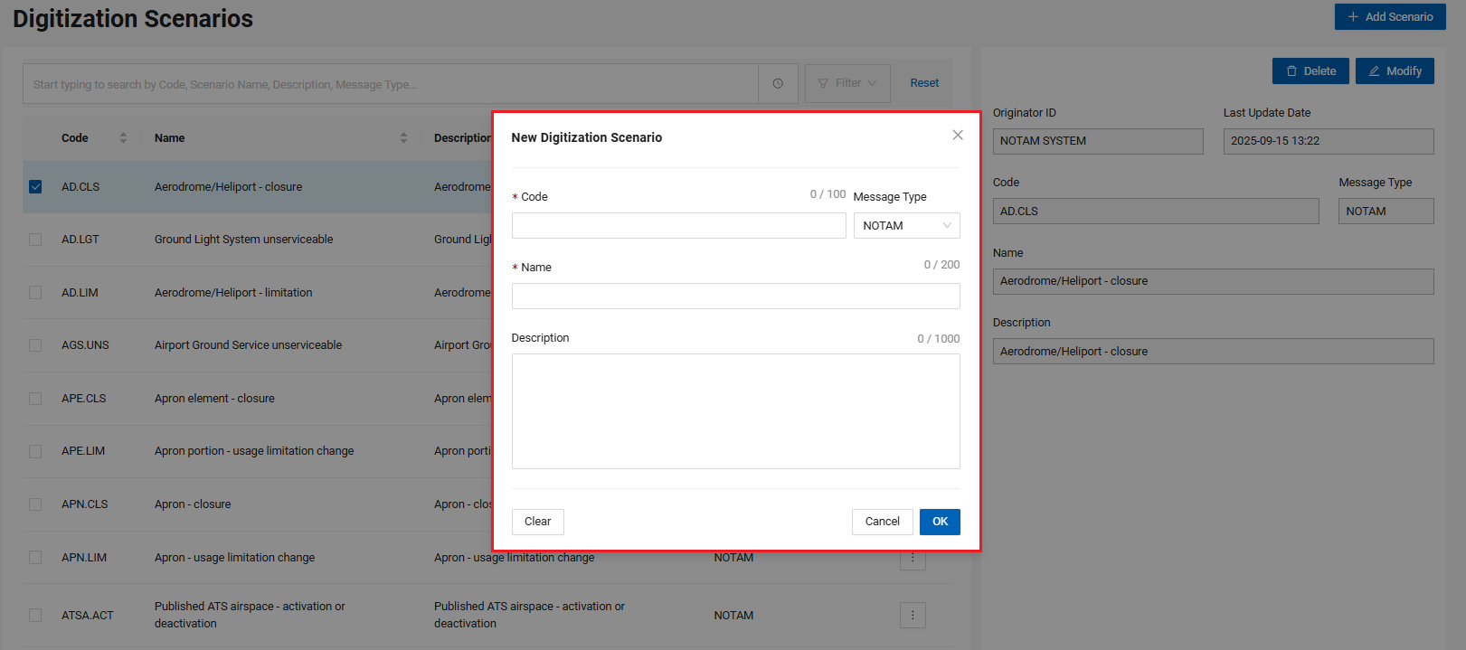The height and width of the screenshot is (650, 1466).
Task: Click the Reset link
Action: [x=924, y=83]
